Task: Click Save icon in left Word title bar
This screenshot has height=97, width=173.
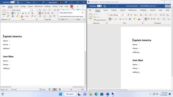Action: pyautogui.click(x=18, y=2)
